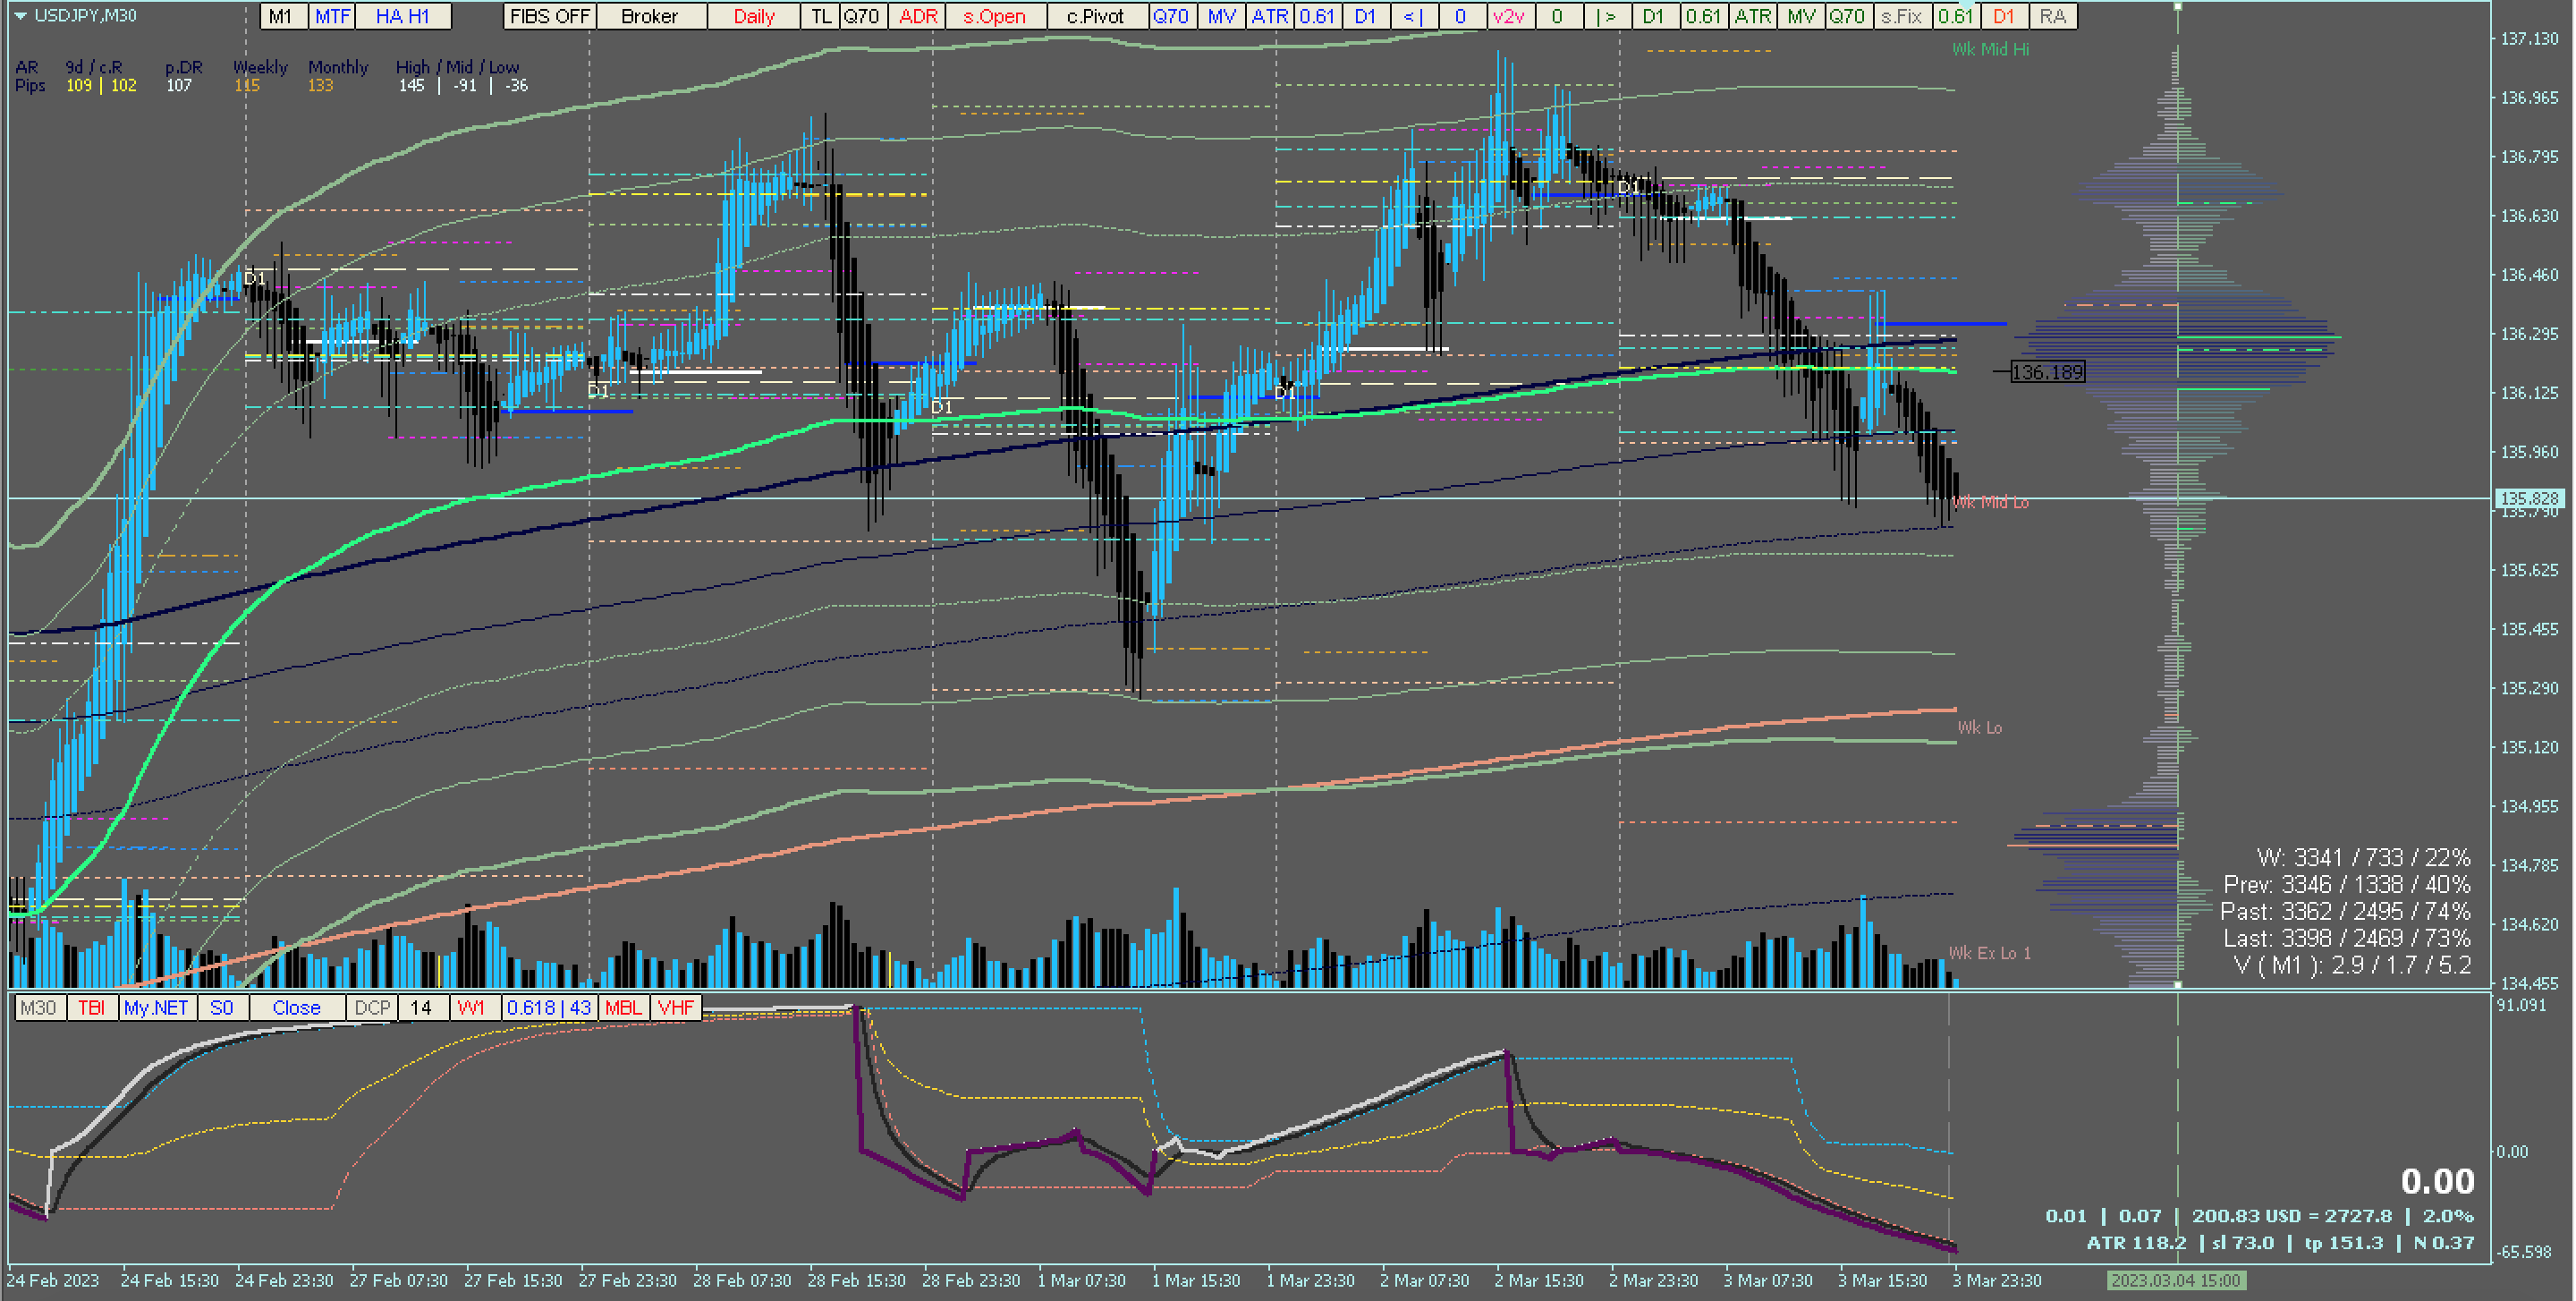Click the Close price-type selector
The height and width of the screenshot is (1301, 2576).
point(296,1007)
